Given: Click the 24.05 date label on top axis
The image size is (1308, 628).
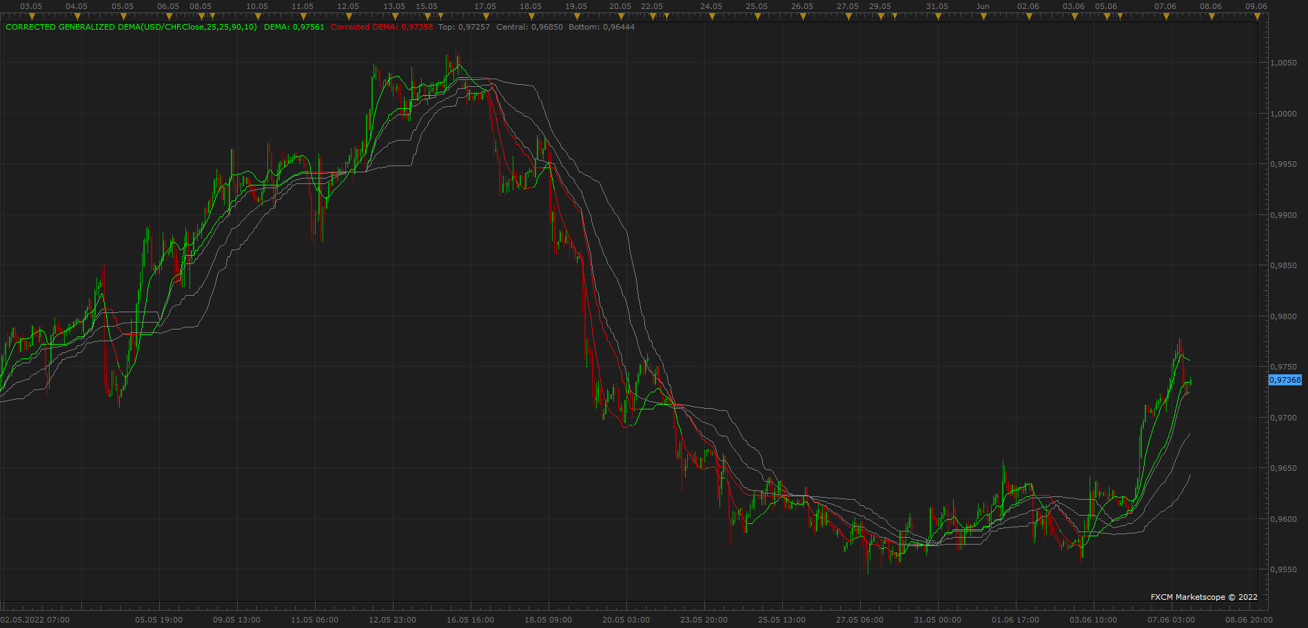Looking at the screenshot, I should 711,6.
